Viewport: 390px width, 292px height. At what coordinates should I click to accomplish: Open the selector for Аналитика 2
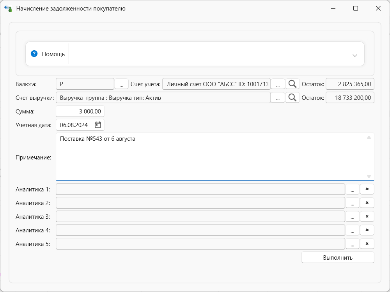353,203
